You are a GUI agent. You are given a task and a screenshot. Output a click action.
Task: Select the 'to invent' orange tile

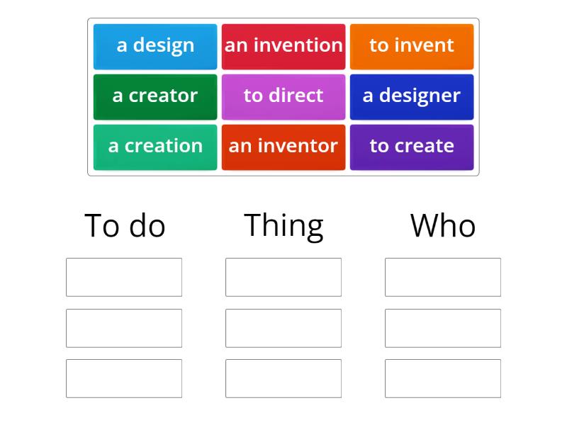pyautogui.click(x=412, y=45)
